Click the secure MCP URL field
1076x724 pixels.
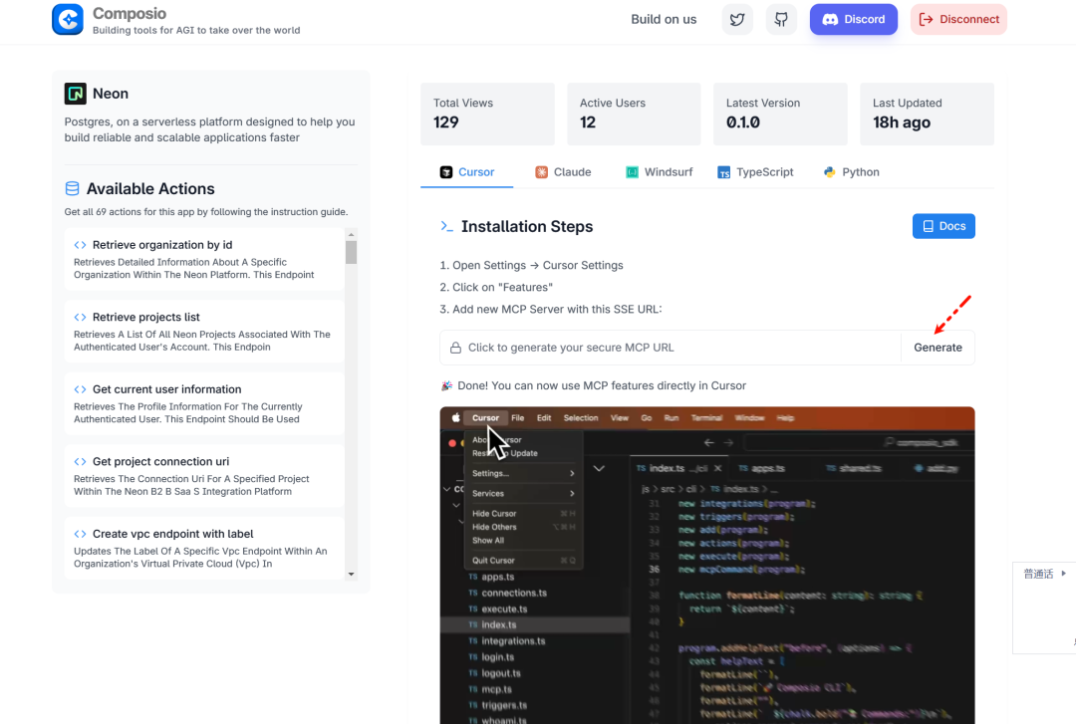[671, 348]
